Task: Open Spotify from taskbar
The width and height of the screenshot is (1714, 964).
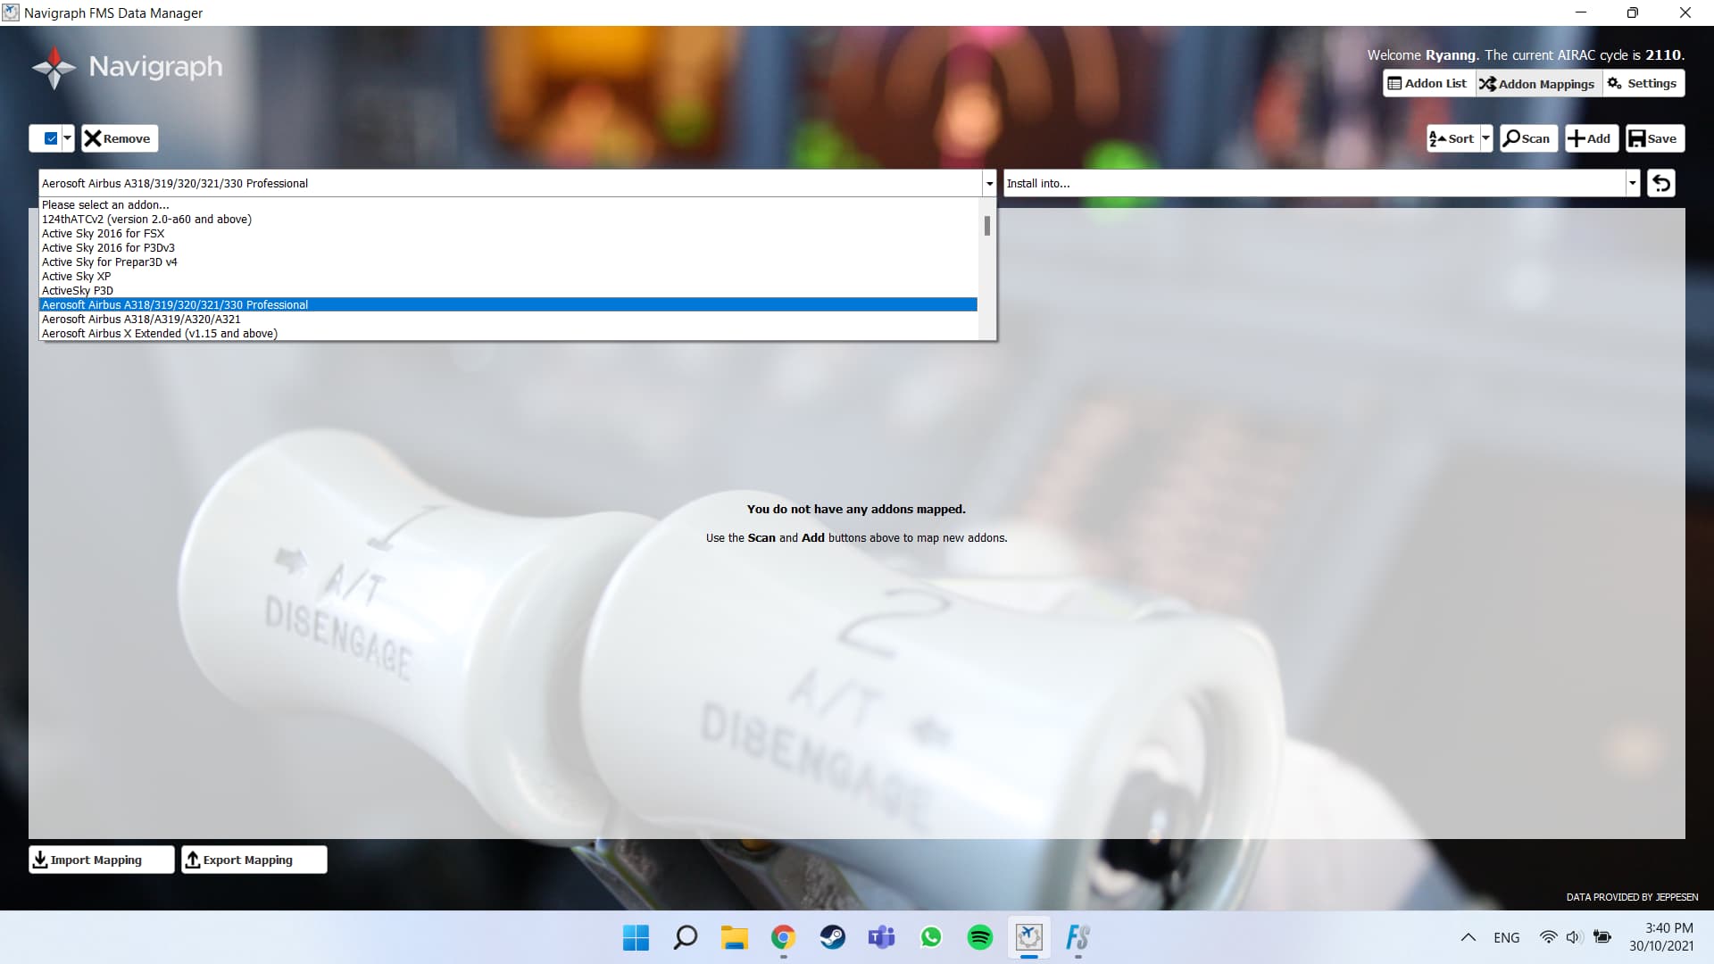Action: point(979,937)
